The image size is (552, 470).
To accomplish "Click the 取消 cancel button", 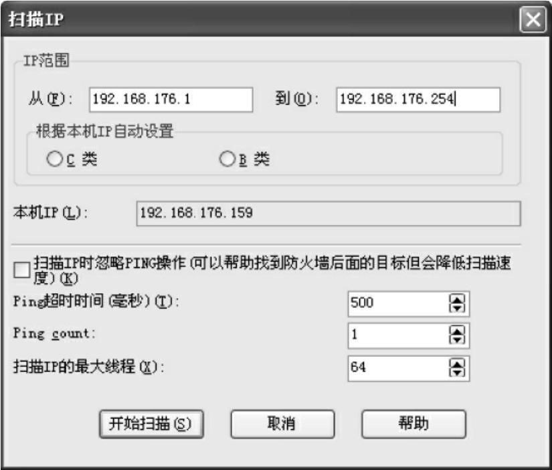I will [282, 424].
